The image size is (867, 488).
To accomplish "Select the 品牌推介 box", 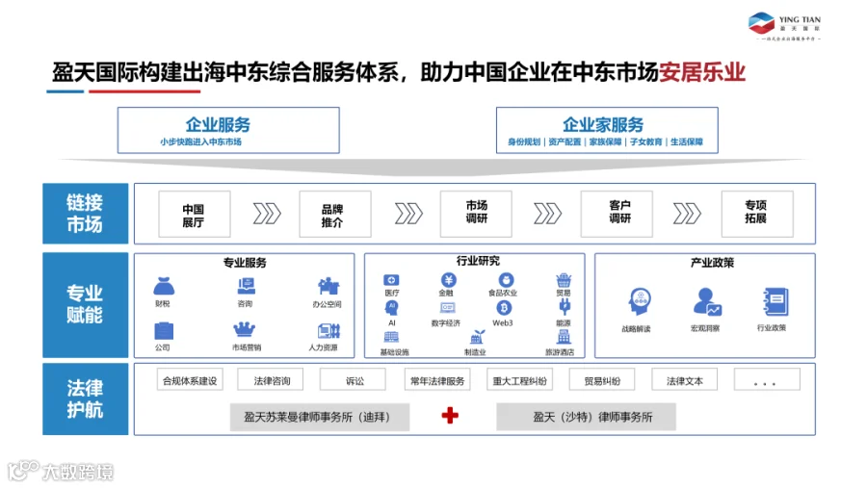I will tap(335, 214).
